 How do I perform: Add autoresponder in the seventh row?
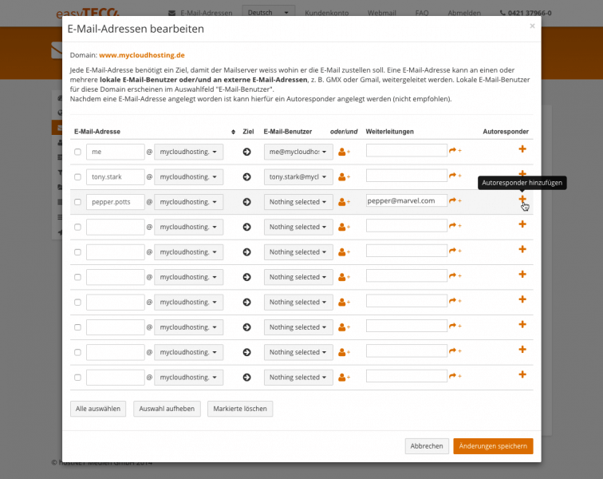(522, 299)
